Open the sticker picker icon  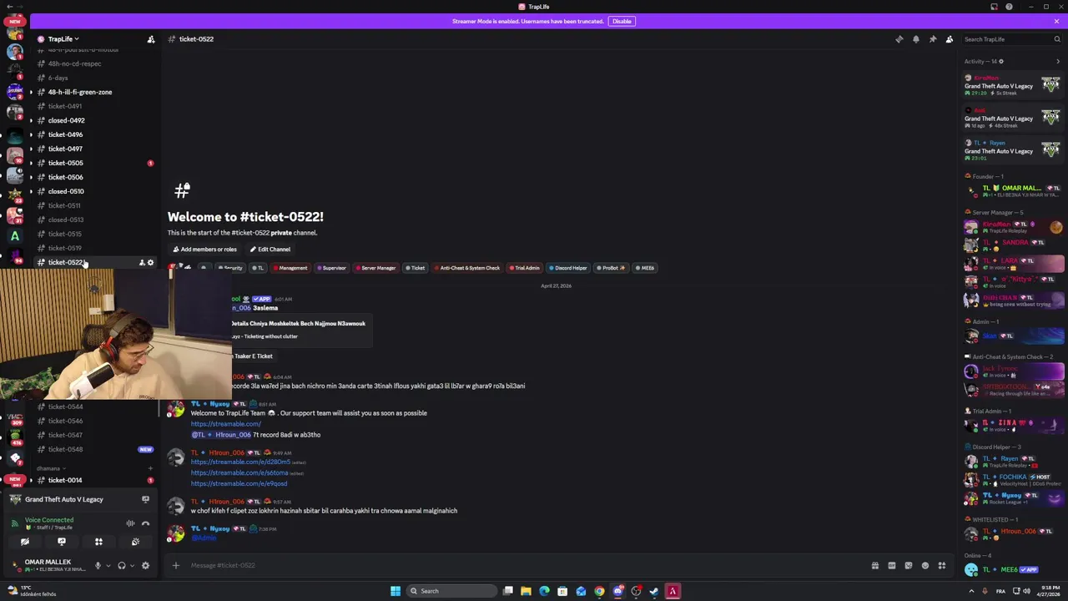coord(908,565)
